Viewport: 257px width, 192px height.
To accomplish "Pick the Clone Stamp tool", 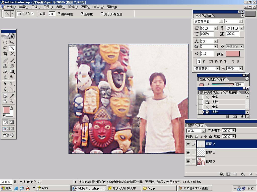I will 5,66.
